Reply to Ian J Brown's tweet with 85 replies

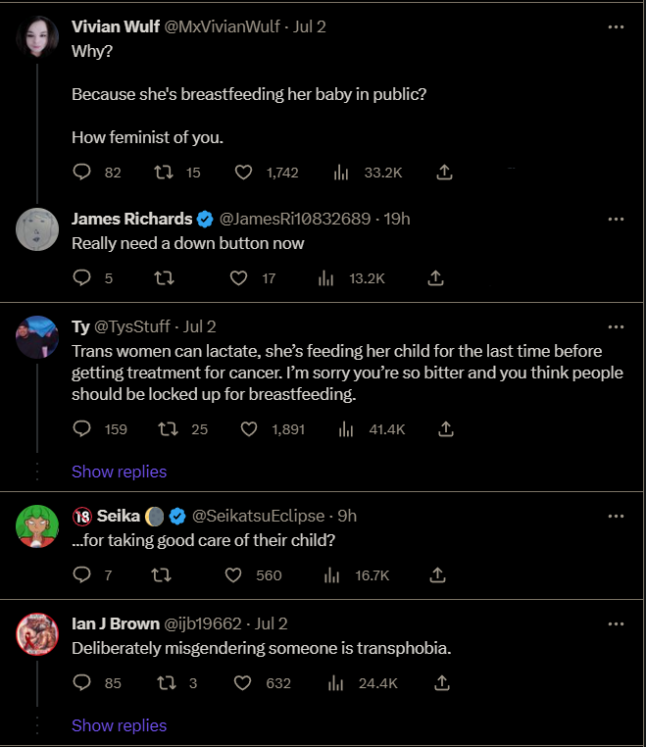pyautogui.click(x=82, y=682)
